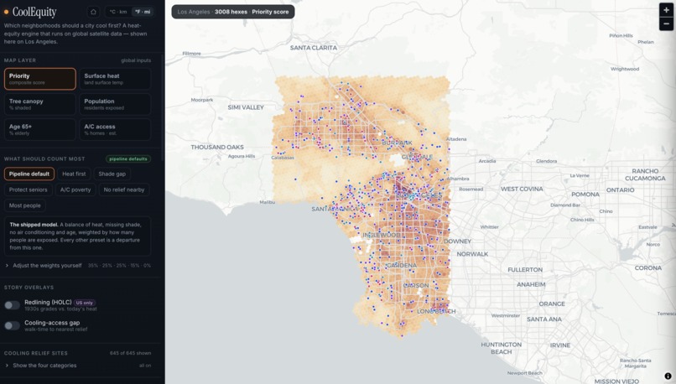Click the ONTARIO map label
This screenshot has height=384, width=676.
coord(621,190)
